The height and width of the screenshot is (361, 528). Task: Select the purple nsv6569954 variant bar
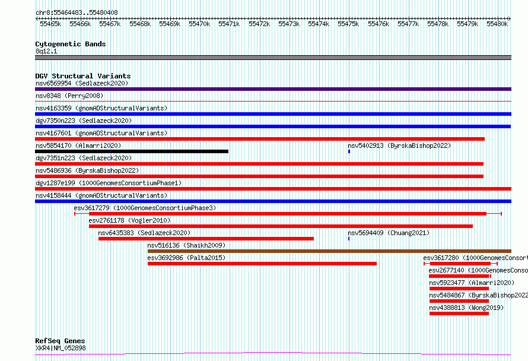[273, 89]
